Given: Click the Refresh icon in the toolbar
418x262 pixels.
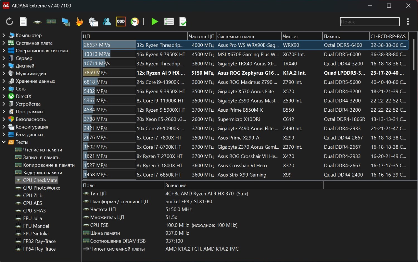Looking at the screenshot, I should 9,21.
